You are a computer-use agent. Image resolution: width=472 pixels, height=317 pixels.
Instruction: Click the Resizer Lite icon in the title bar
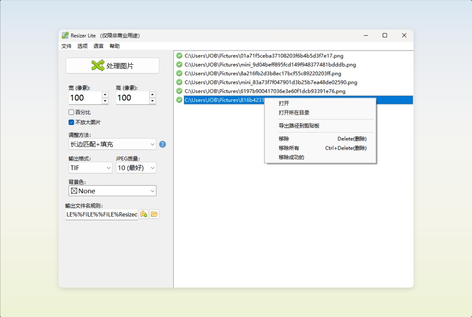tap(64, 35)
